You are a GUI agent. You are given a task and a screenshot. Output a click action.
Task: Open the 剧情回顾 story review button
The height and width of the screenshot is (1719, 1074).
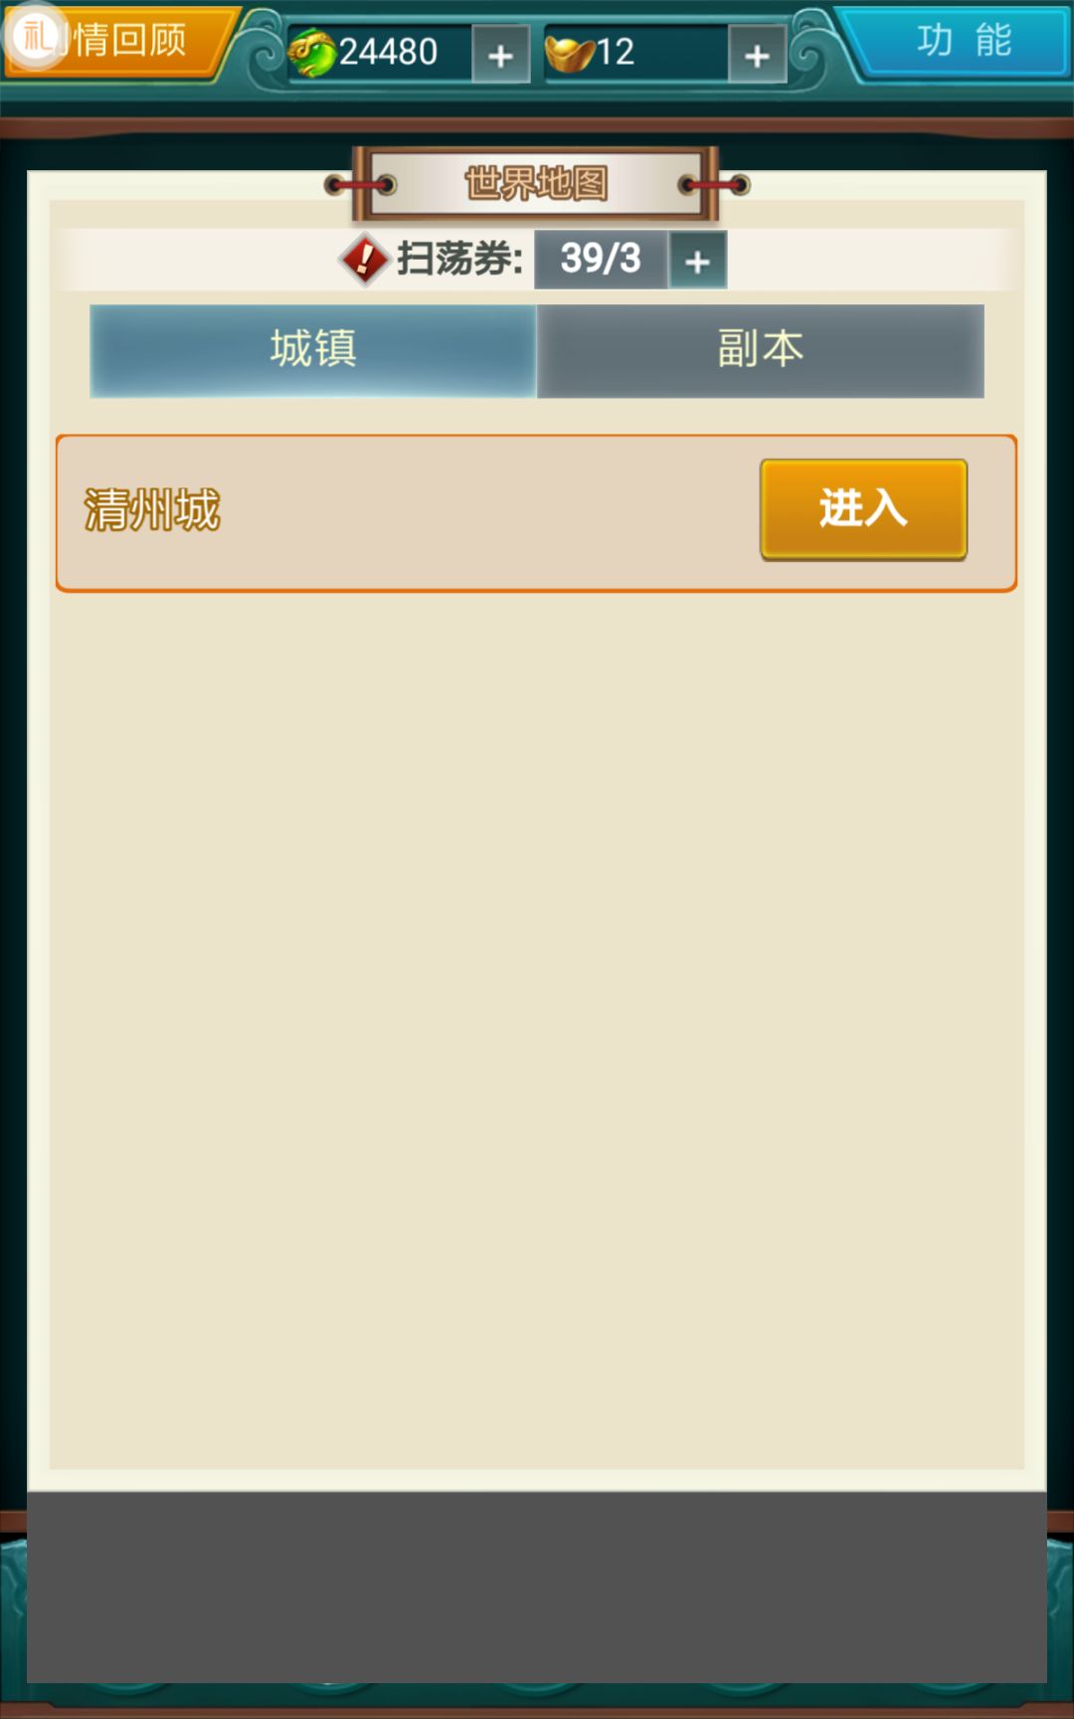[121, 42]
